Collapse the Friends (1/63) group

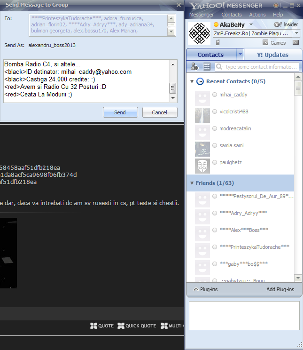coord(192,183)
